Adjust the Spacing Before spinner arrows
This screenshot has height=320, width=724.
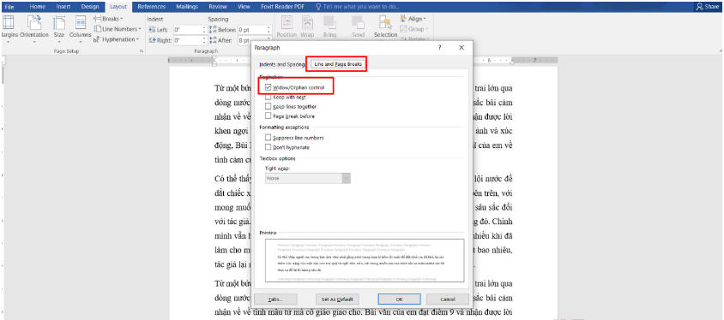pyautogui.click(x=268, y=29)
